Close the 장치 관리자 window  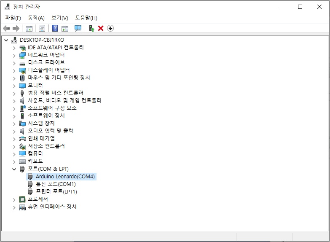319,7
